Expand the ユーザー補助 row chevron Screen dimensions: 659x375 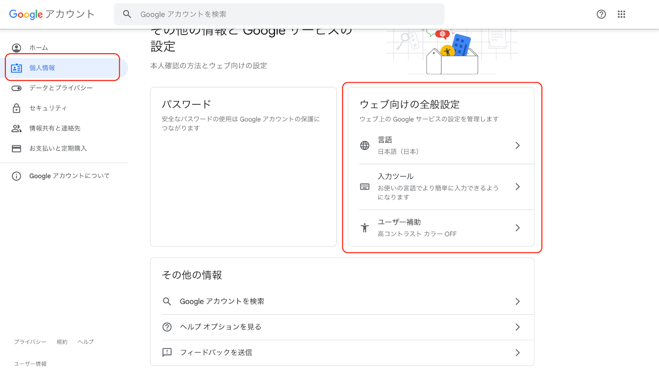point(518,228)
